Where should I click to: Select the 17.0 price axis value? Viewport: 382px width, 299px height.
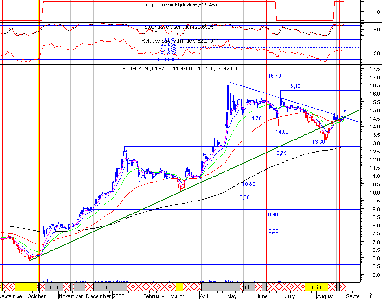pyautogui.click(x=375, y=78)
